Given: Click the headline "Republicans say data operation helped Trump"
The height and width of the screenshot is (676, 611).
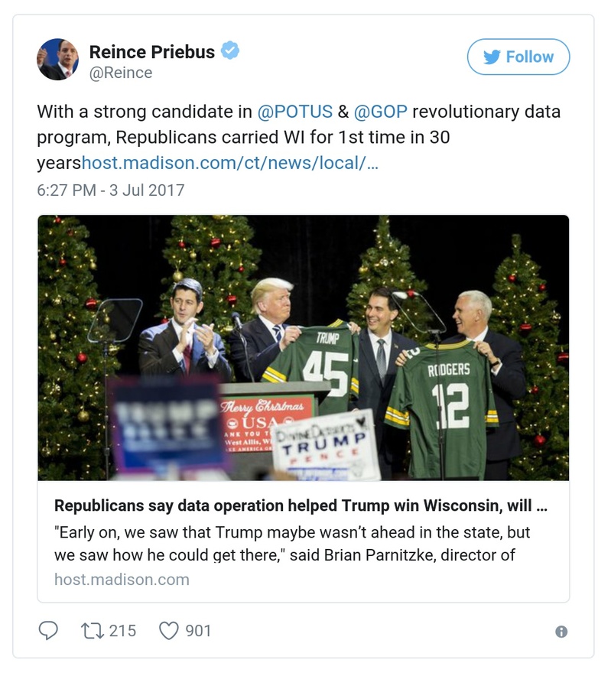Looking at the screenshot, I should [x=301, y=506].
